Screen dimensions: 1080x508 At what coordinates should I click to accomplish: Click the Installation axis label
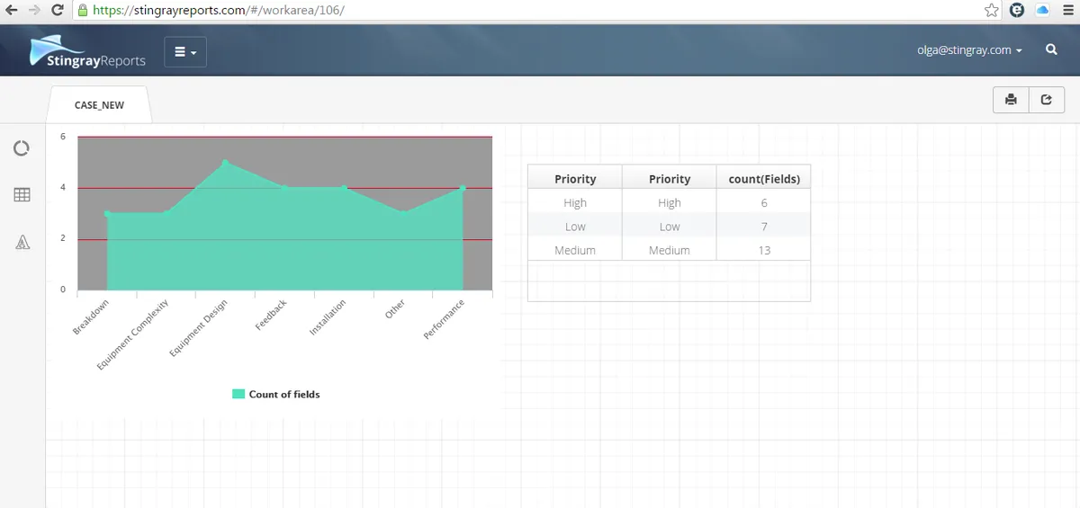point(328,317)
